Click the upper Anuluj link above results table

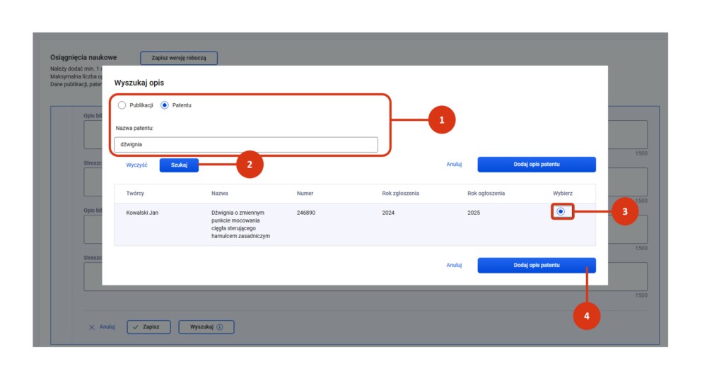(454, 164)
